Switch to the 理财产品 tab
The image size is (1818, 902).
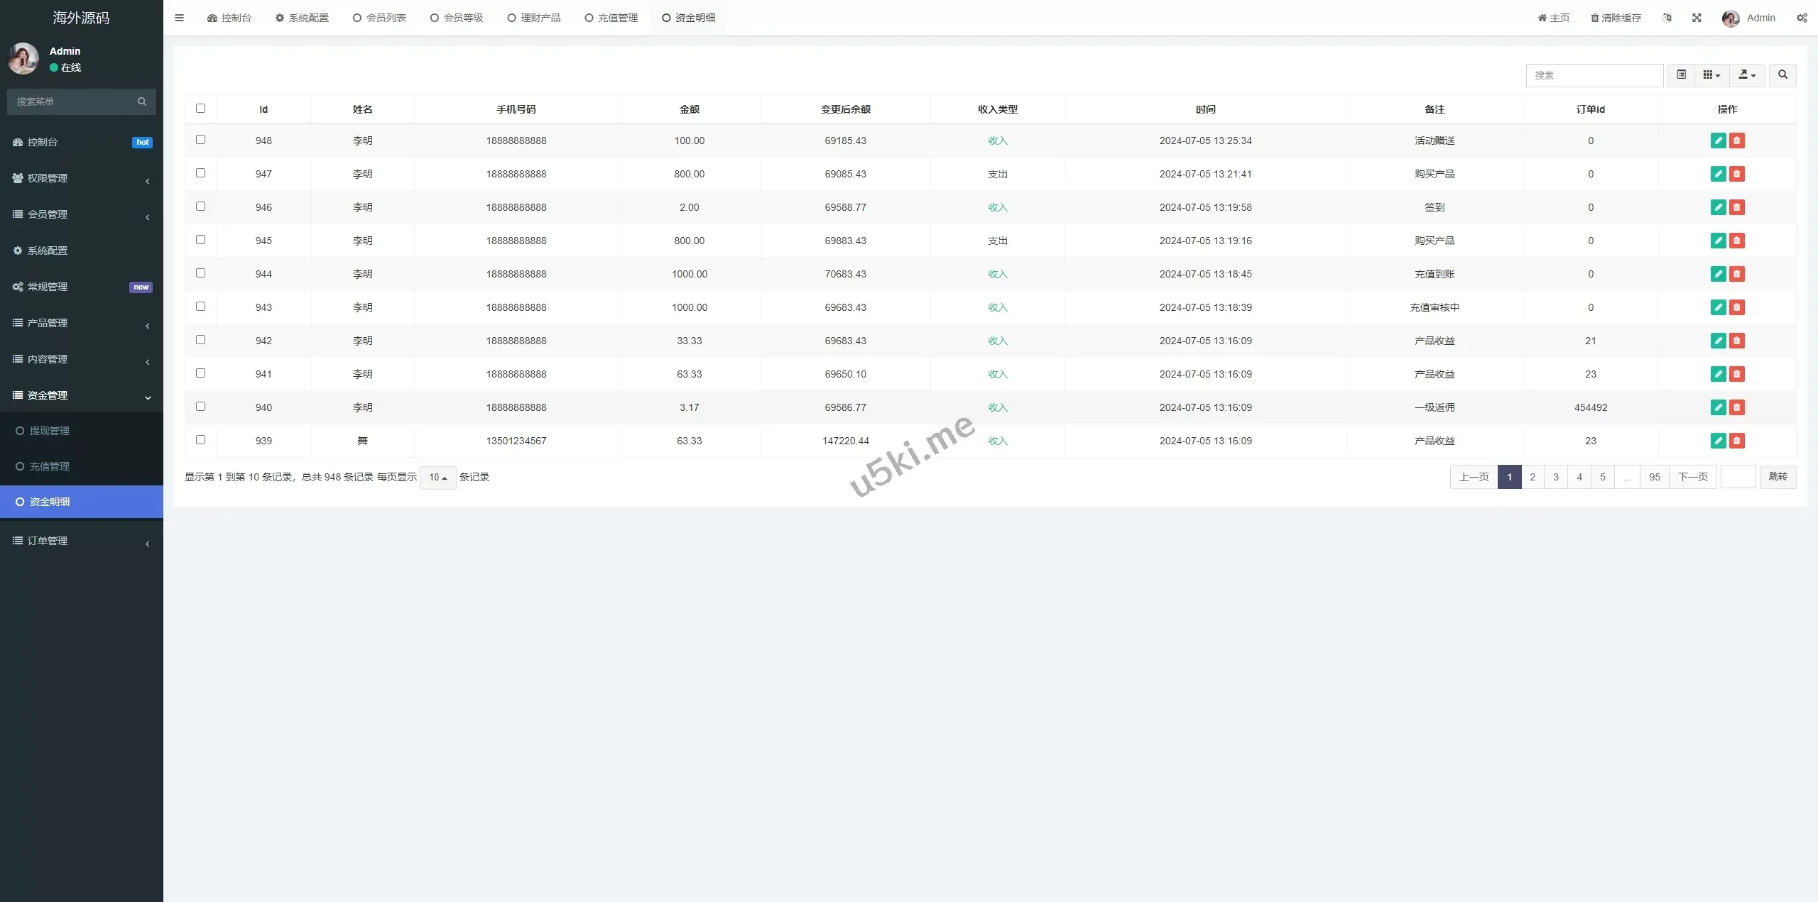(x=534, y=18)
